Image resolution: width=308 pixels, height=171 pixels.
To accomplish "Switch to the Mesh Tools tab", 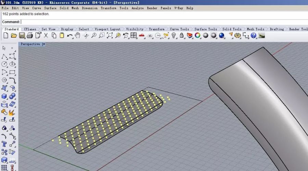I will pyautogui.click(x=255, y=29).
